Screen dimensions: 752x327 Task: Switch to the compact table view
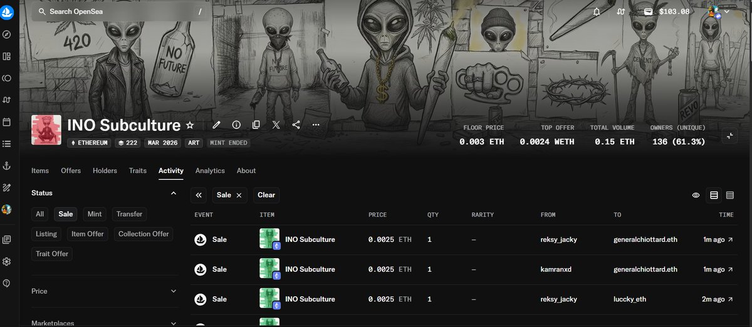coord(730,195)
